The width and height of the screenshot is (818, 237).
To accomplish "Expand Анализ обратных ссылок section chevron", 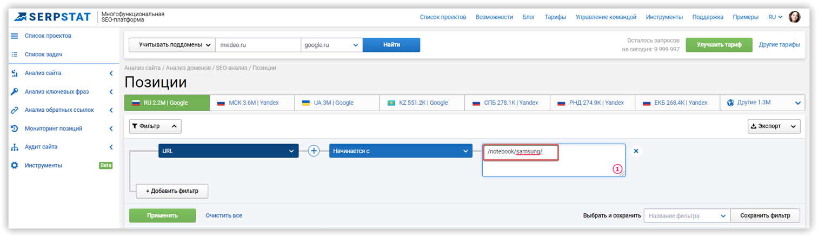I will [x=111, y=110].
